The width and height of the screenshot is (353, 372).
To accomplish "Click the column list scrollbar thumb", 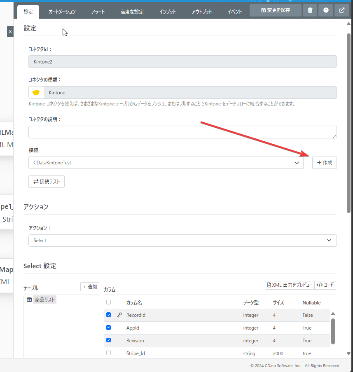I will click(333, 331).
